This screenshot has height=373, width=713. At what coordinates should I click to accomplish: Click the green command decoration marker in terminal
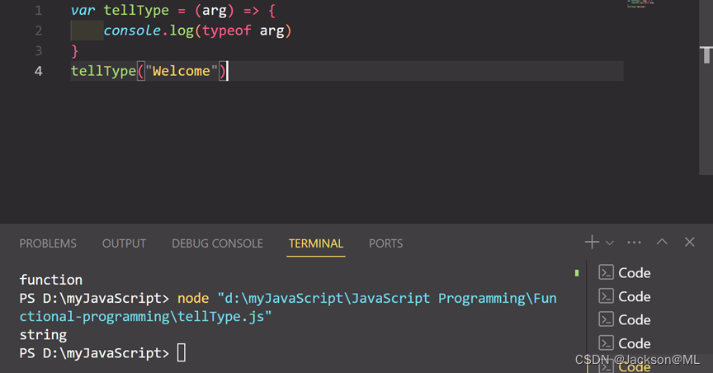pyautogui.click(x=577, y=273)
